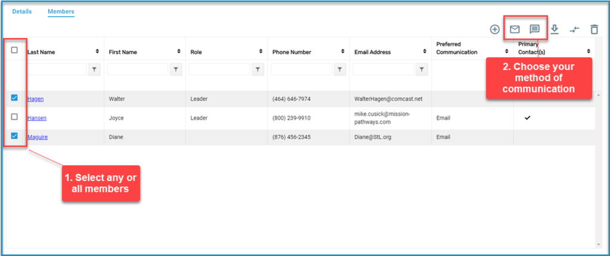
Task: Click the scrollbar down arrow
Action: [x=598, y=244]
